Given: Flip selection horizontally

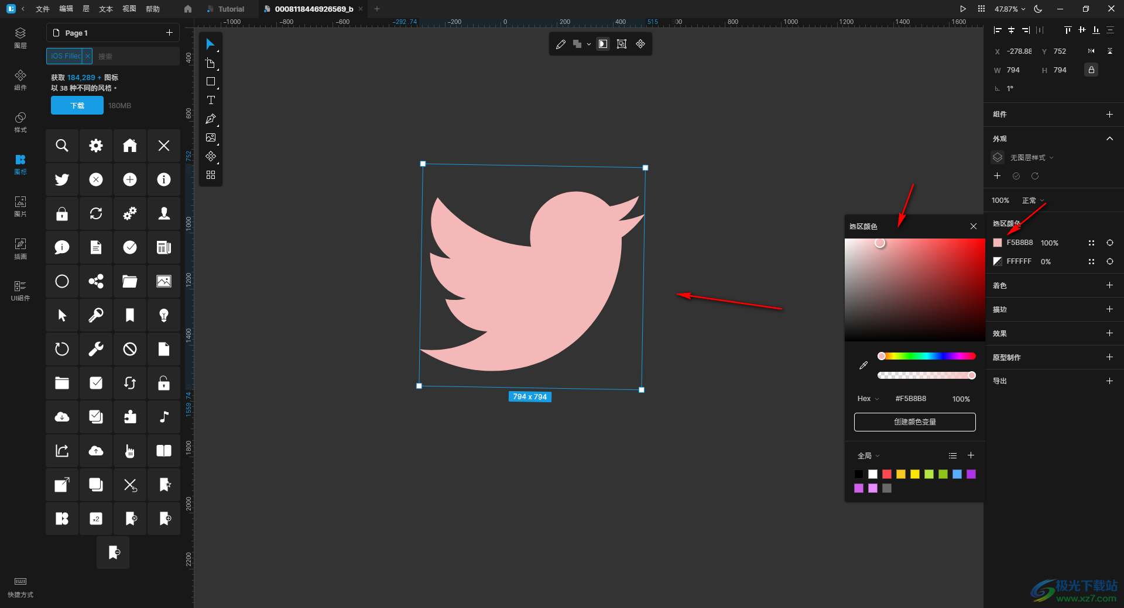Looking at the screenshot, I should (x=1091, y=51).
